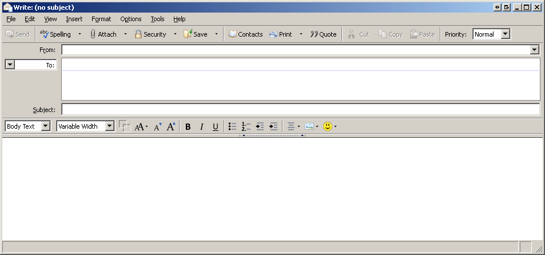The width and height of the screenshot is (545, 255).
Task: Open the Options menu
Action: coord(131,19)
